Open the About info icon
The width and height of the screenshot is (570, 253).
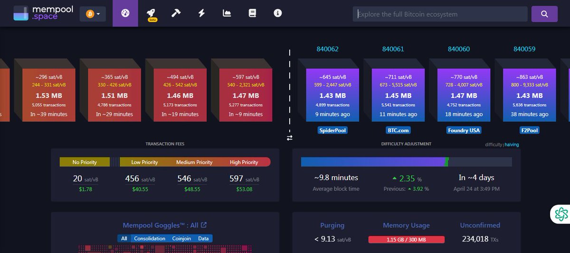click(x=278, y=13)
